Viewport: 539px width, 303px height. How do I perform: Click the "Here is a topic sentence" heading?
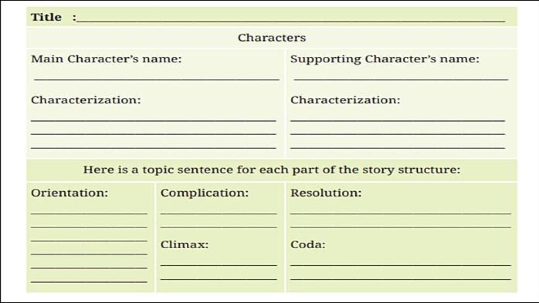point(272,171)
